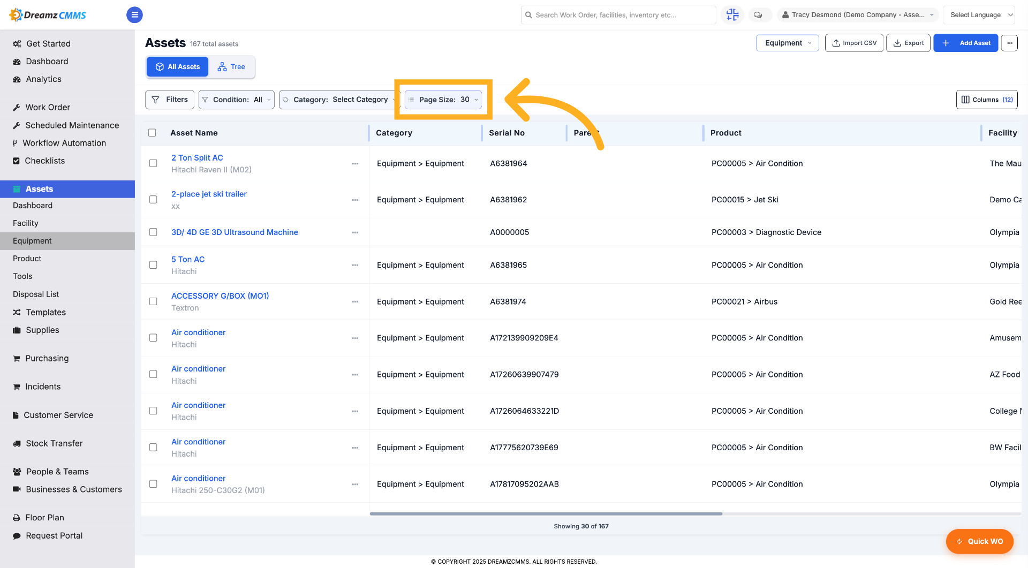Click the Export button
1028x568 pixels.
908,43
